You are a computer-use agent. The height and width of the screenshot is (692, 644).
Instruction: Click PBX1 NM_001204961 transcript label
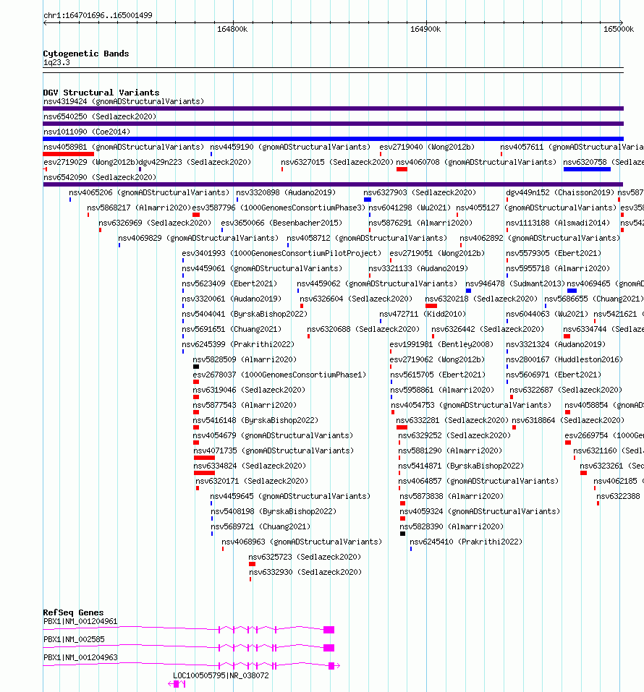[x=80, y=621]
